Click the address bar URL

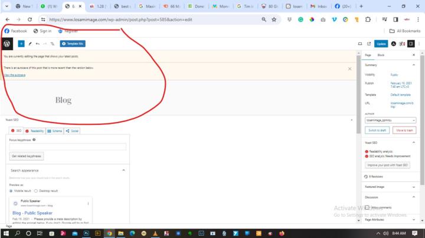click(x=120, y=19)
